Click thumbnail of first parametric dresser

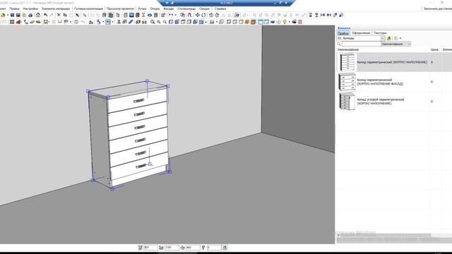tap(347, 62)
